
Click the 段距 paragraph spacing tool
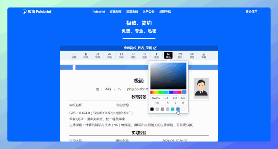133,55
